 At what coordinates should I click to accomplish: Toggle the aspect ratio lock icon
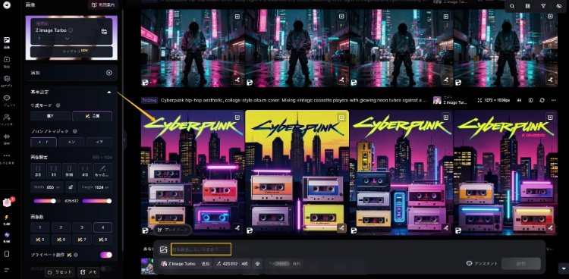pyautogui.click(x=71, y=187)
